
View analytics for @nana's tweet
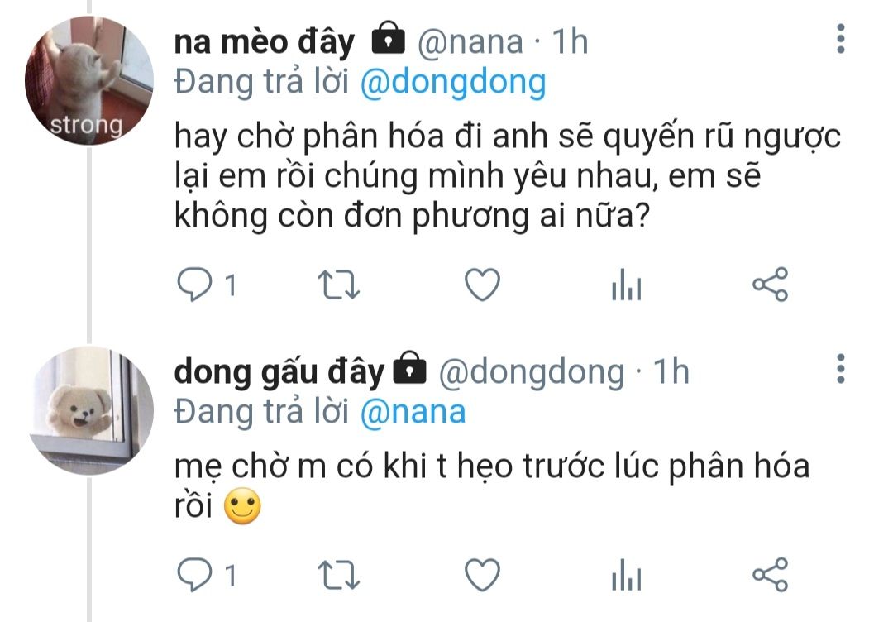[x=627, y=285]
